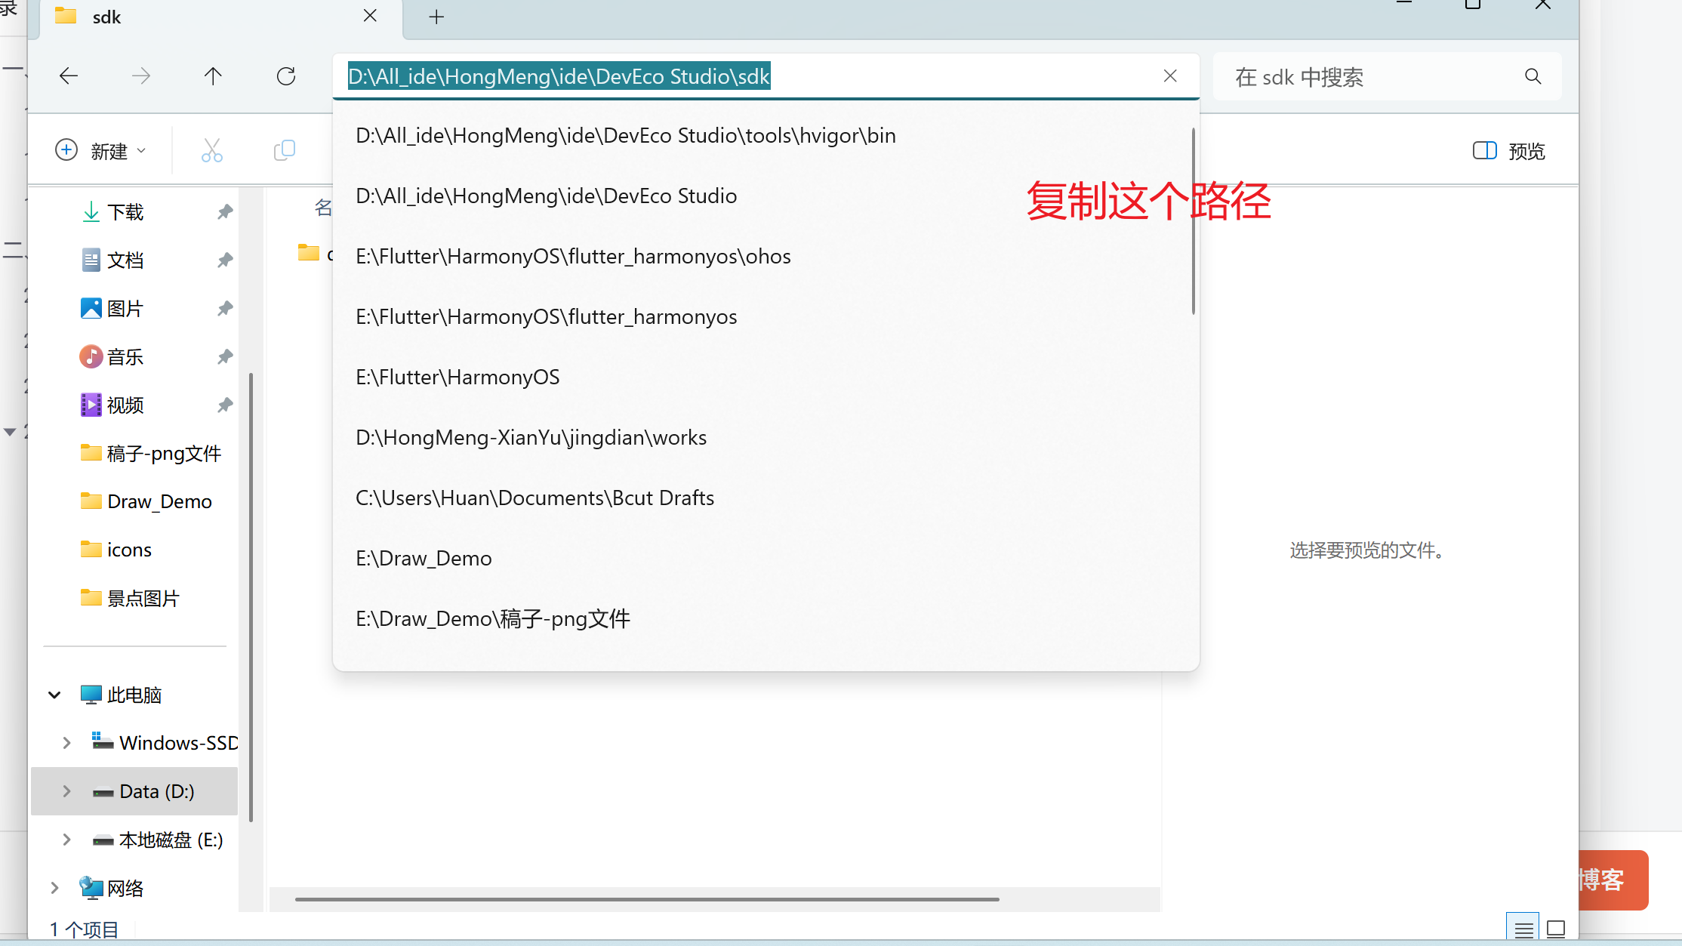This screenshot has height=946, width=1682.
Task: Open a new tab with the plus icon
Action: (436, 17)
